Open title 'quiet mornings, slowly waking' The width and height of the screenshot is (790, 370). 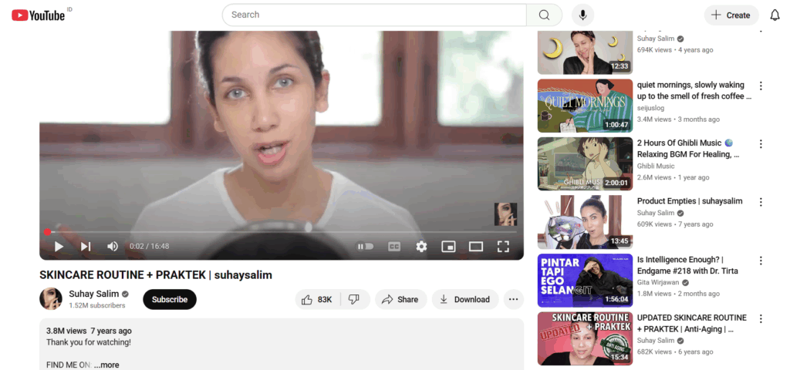tap(694, 90)
